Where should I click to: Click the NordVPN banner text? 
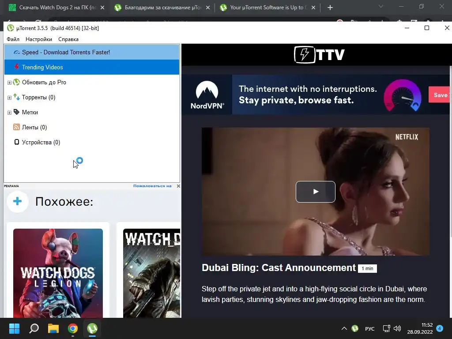[308, 94]
